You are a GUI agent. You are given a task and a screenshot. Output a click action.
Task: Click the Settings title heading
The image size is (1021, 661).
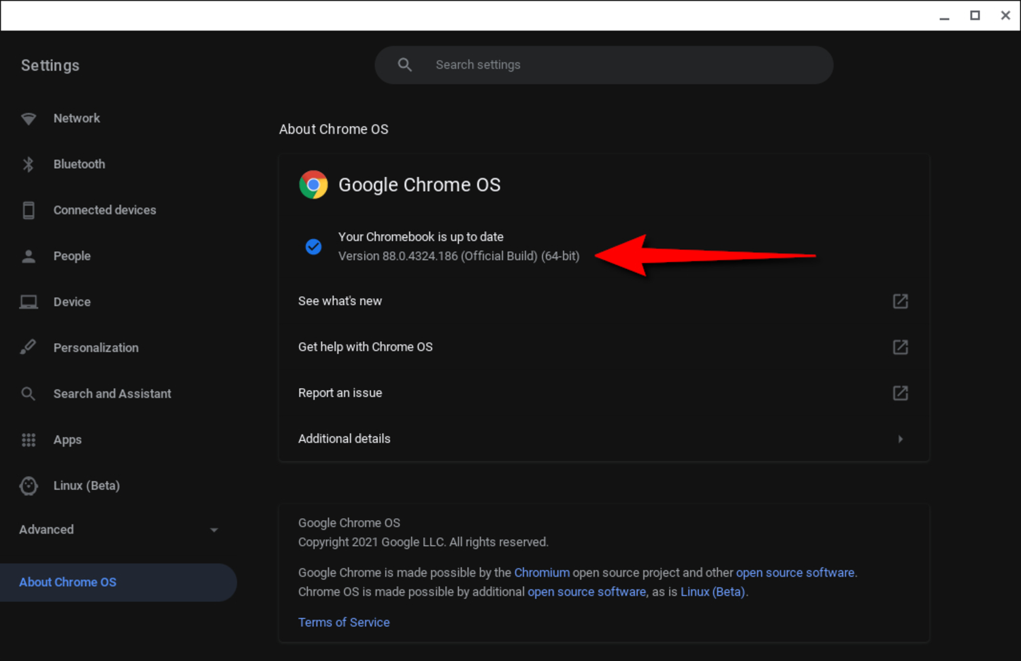(x=50, y=65)
